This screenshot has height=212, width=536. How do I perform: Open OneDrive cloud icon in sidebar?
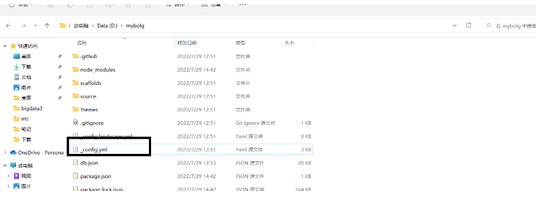(x=13, y=152)
